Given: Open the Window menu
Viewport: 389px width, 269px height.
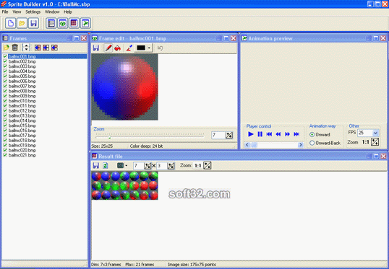Looking at the screenshot, I should 52,12.
